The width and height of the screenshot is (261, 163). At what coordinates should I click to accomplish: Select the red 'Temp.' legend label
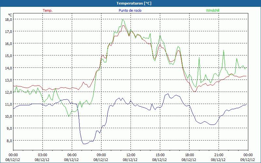click(x=48, y=10)
